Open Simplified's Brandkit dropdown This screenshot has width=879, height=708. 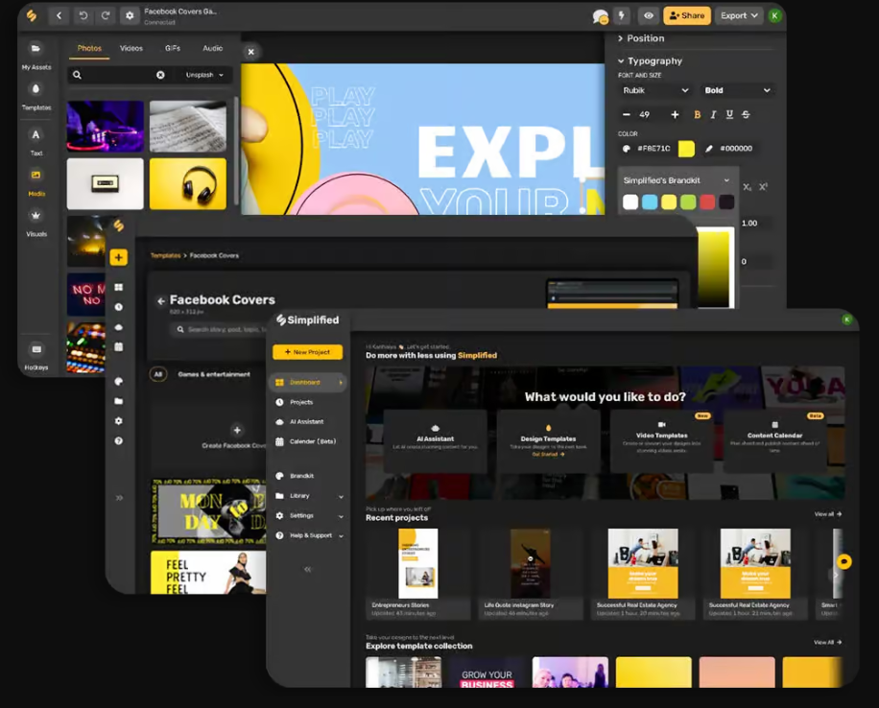pyautogui.click(x=677, y=180)
